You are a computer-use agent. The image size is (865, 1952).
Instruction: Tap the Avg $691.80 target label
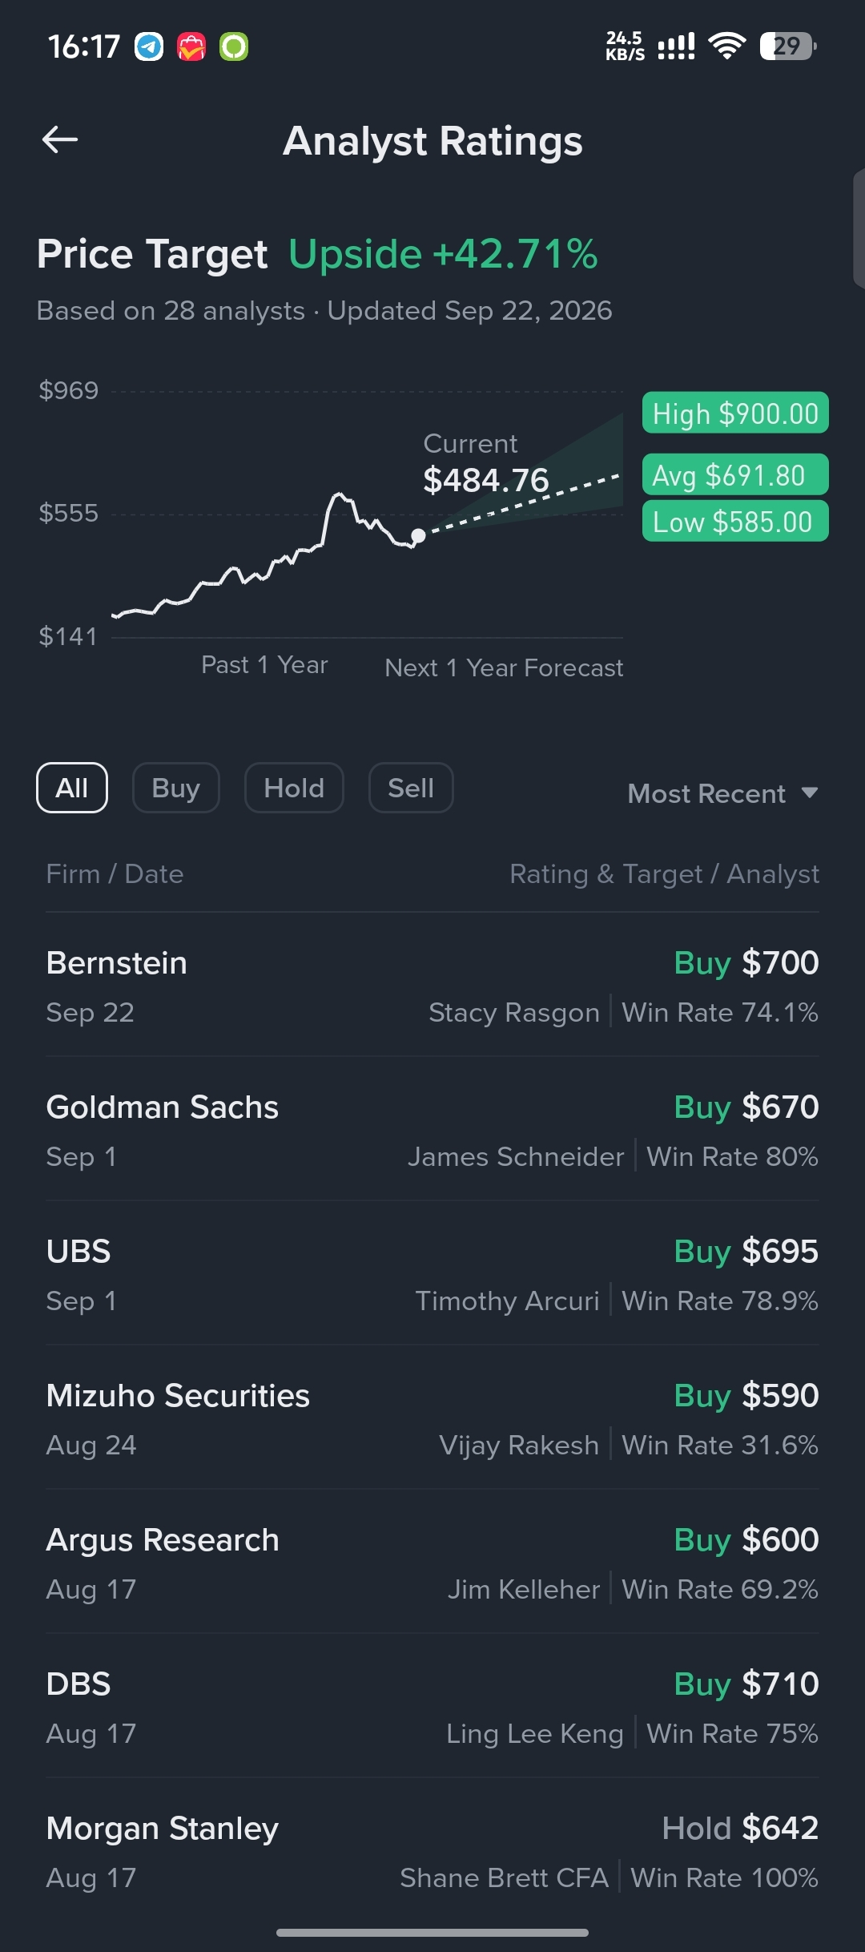point(735,474)
